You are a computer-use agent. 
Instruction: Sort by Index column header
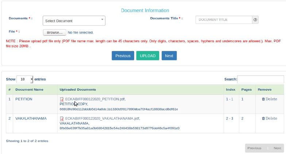pos(231,90)
